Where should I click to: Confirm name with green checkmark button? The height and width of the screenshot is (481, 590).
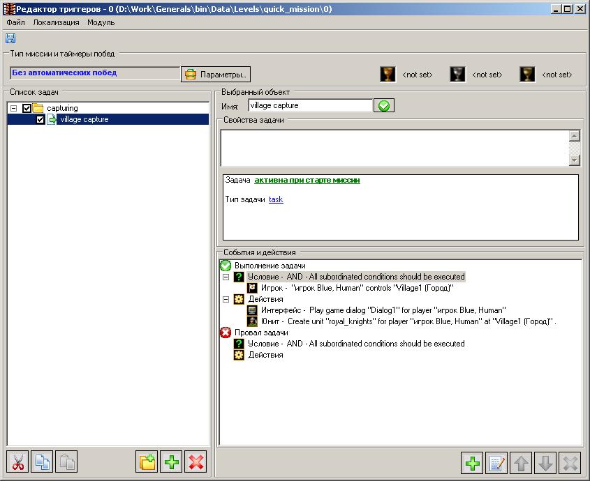384,106
